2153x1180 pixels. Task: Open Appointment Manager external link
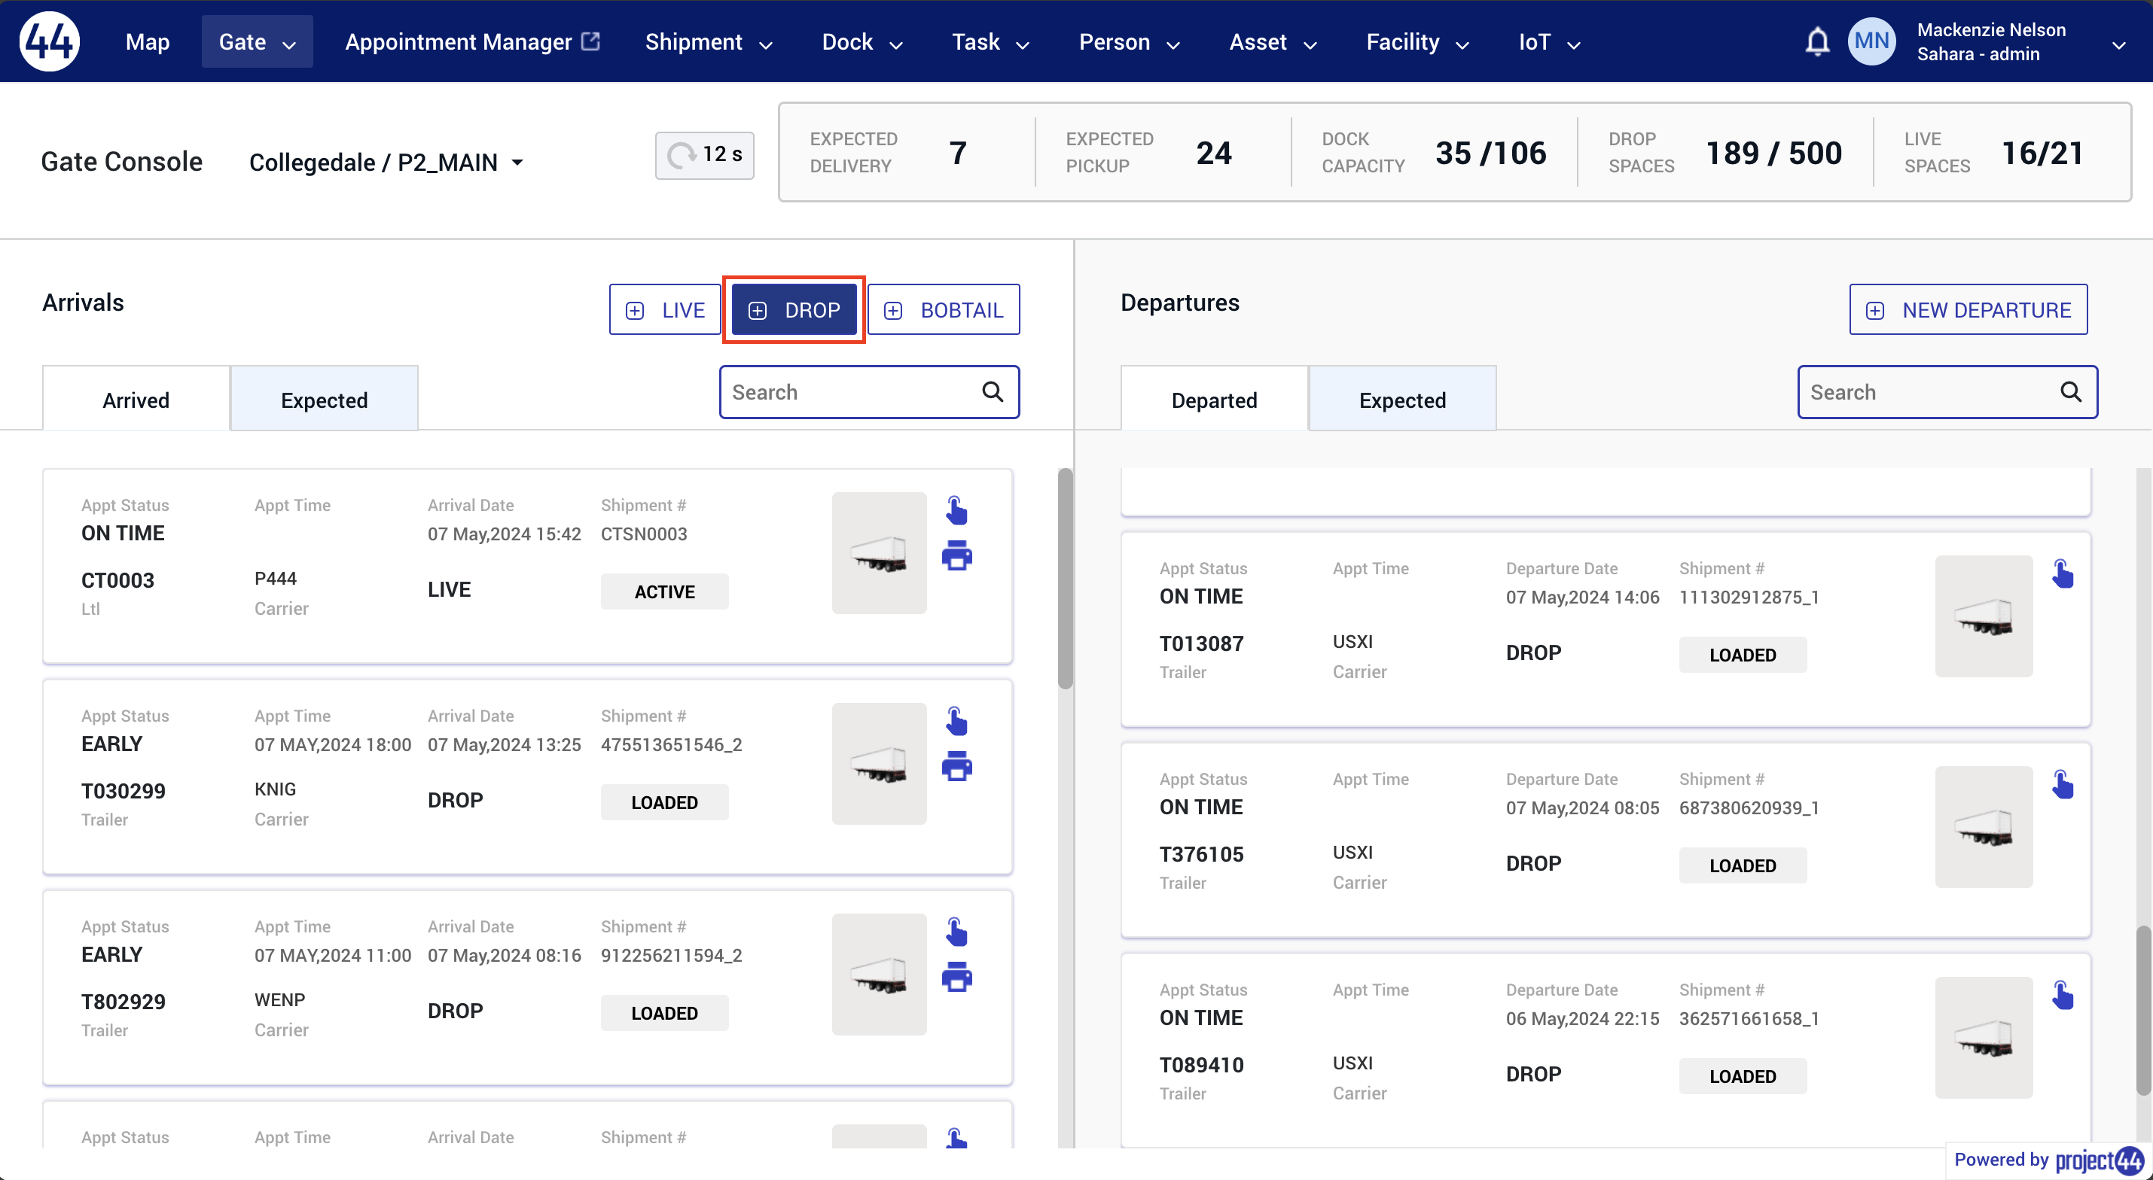472,41
